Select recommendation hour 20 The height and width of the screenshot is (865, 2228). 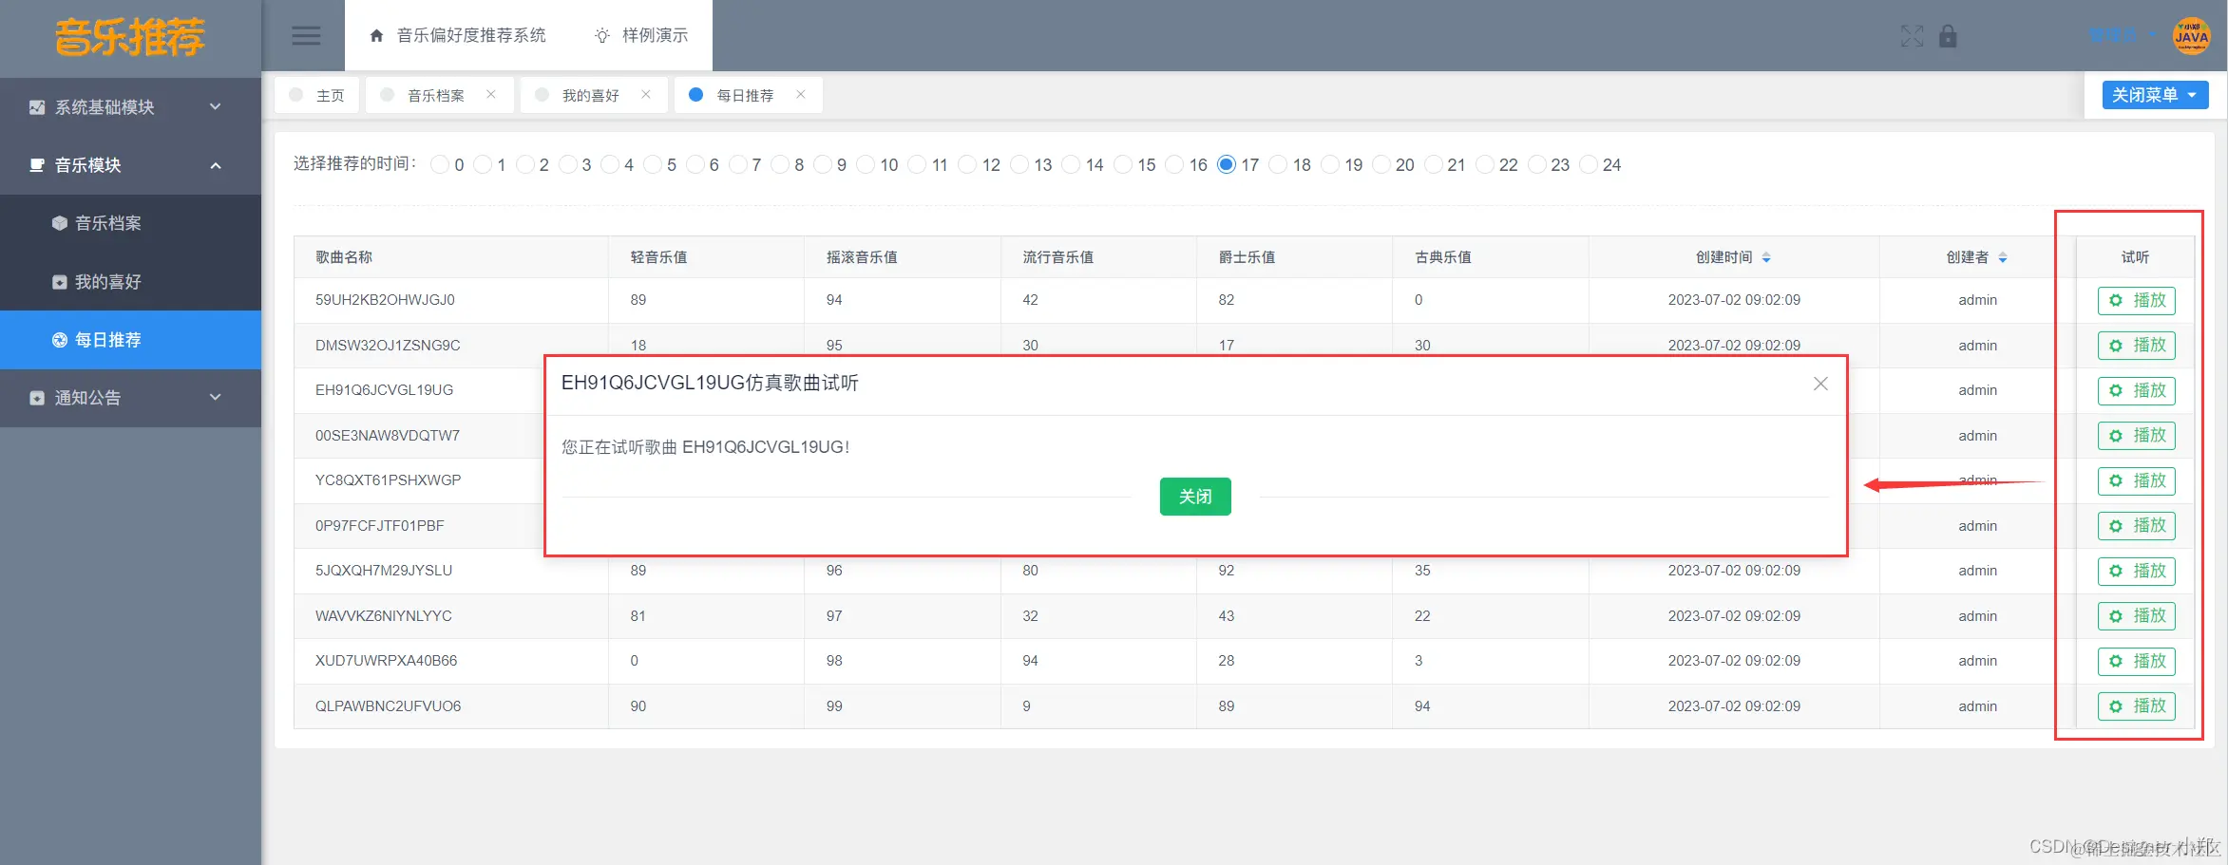coord(1381,165)
